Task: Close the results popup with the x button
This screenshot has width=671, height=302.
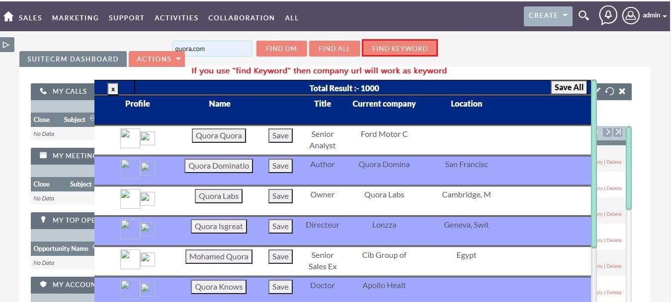Action: pyautogui.click(x=113, y=89)
